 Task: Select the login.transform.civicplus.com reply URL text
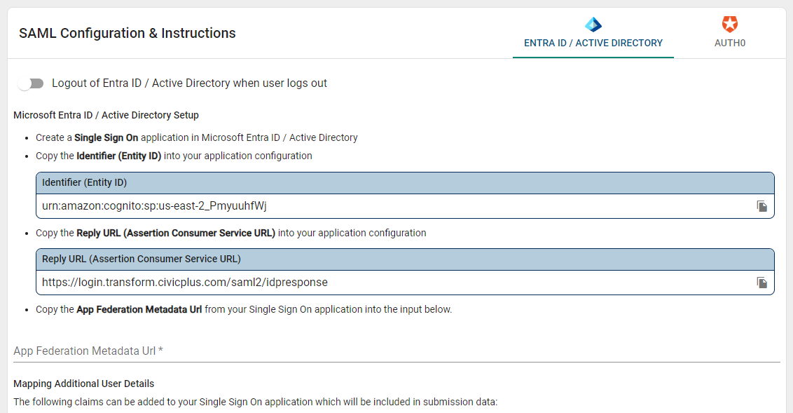coord(185,283)
